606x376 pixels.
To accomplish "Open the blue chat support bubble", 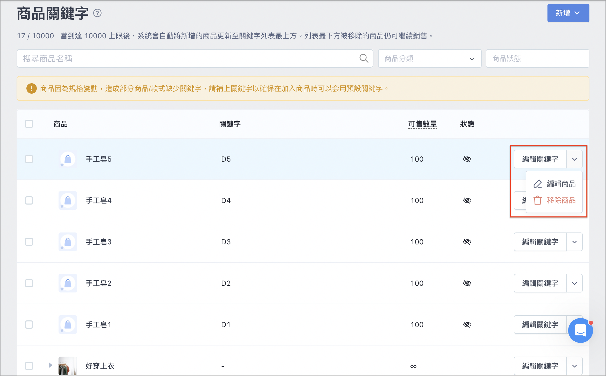I will point(580,330).
